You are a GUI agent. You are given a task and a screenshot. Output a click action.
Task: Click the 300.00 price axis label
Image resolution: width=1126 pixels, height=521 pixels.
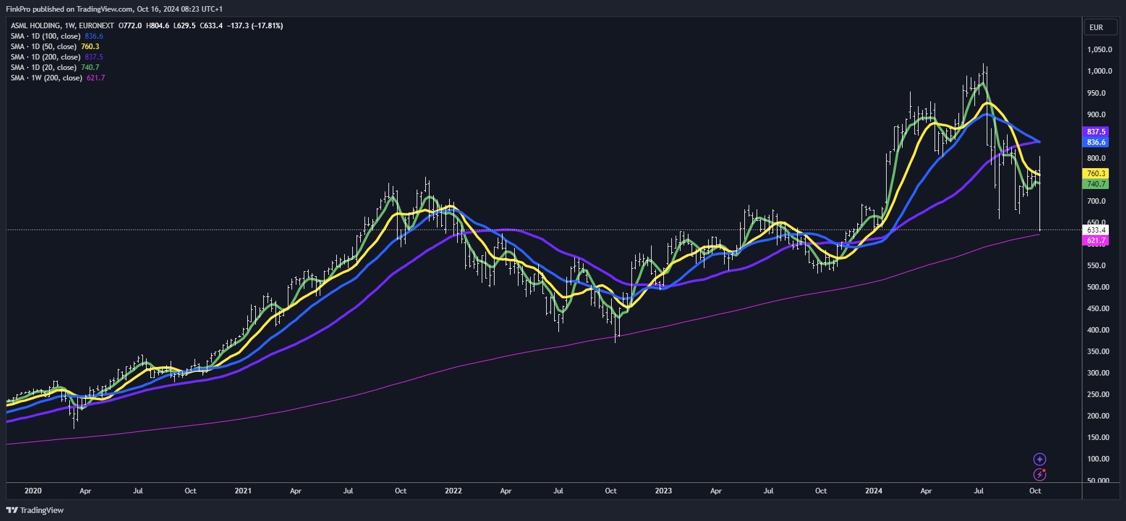(1098, 373)
